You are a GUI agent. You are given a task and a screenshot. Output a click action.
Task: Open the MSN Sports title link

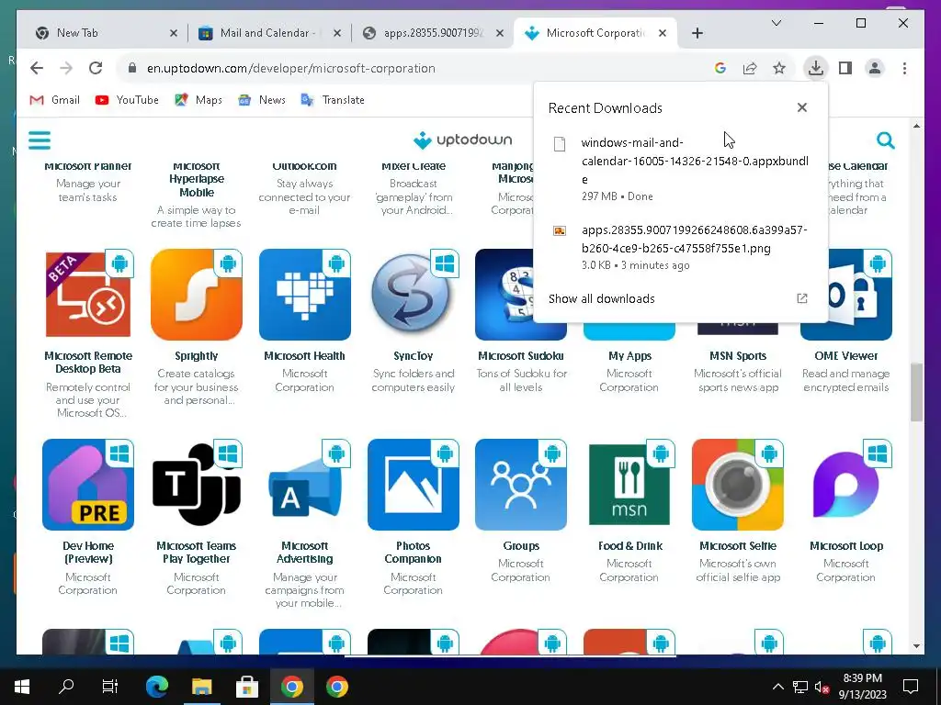(x=738, y=356)
